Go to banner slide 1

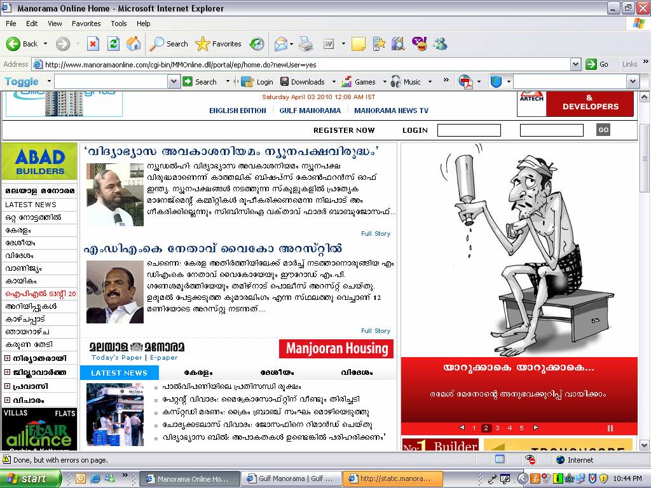point(474,428)
